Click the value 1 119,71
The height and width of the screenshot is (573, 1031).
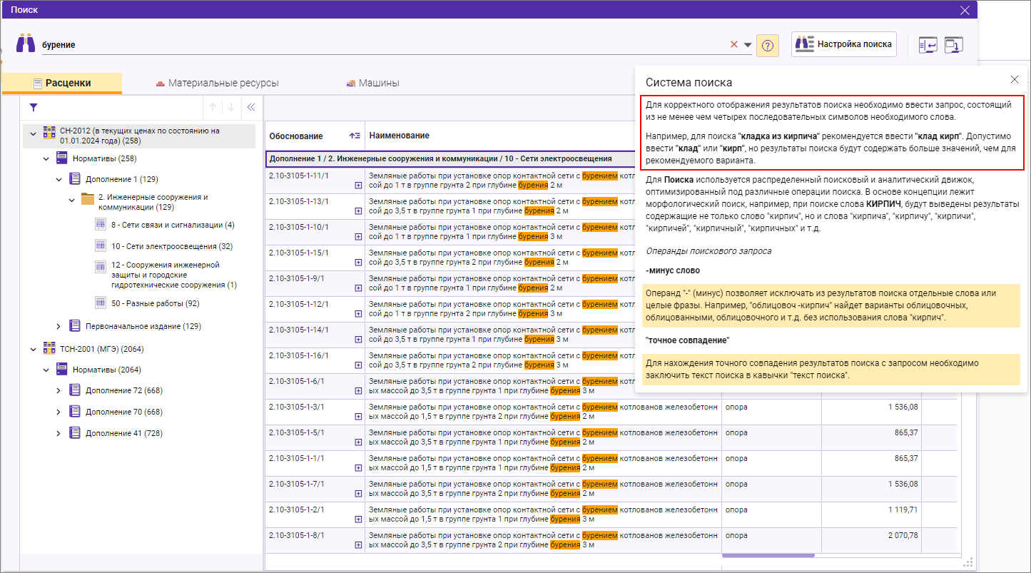(x=903, y=509)
